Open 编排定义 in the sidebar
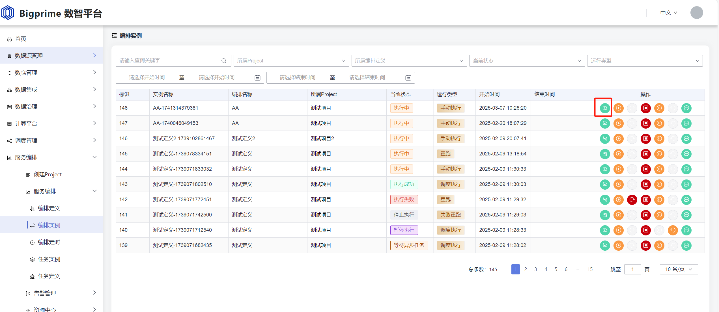The width and height of the screenshot is (719, 312). (51, 208)
